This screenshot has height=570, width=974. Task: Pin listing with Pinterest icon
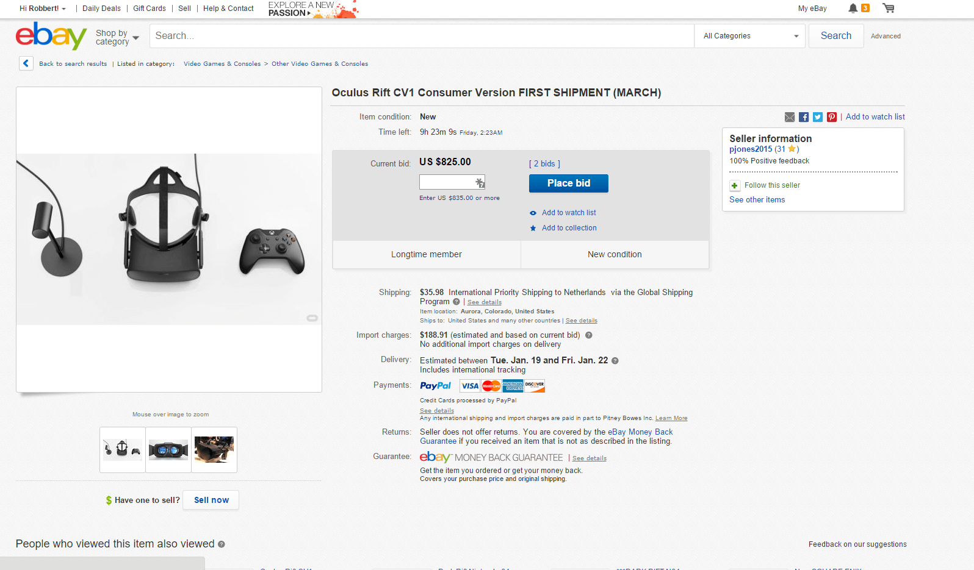(832, 117)
